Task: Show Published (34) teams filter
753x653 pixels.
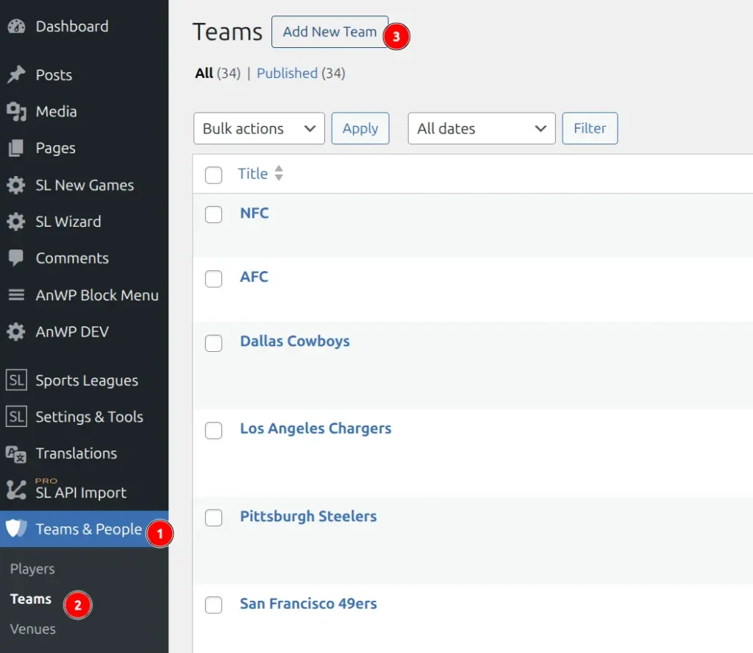Action: click(x=301, y=73)
